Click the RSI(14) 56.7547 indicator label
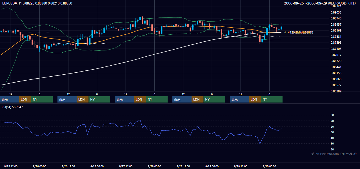This screenshot has width=360, height=169. point(12,107)
